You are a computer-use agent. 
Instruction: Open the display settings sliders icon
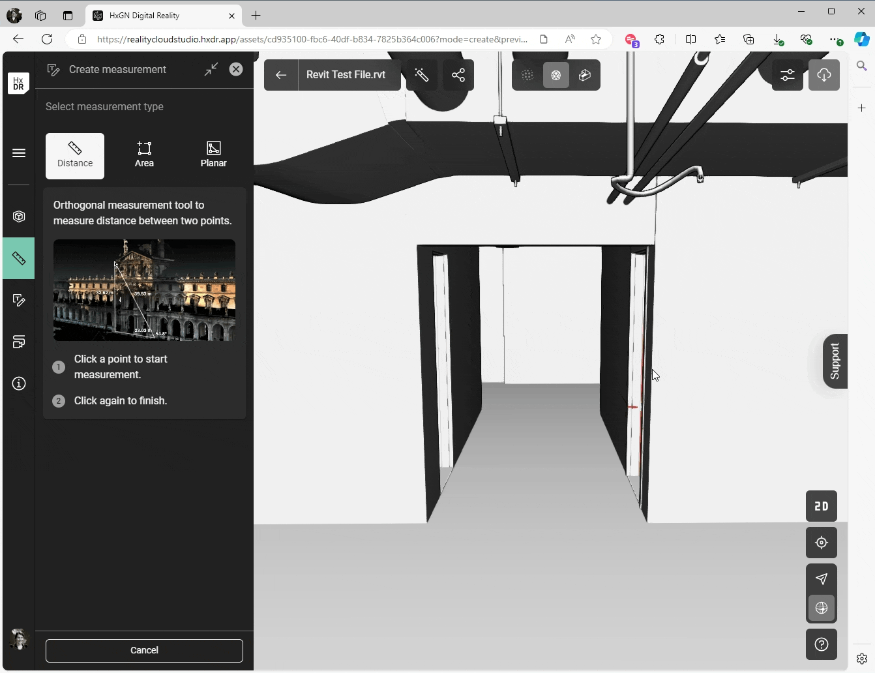pyautogui.click(x=788, y=75)
